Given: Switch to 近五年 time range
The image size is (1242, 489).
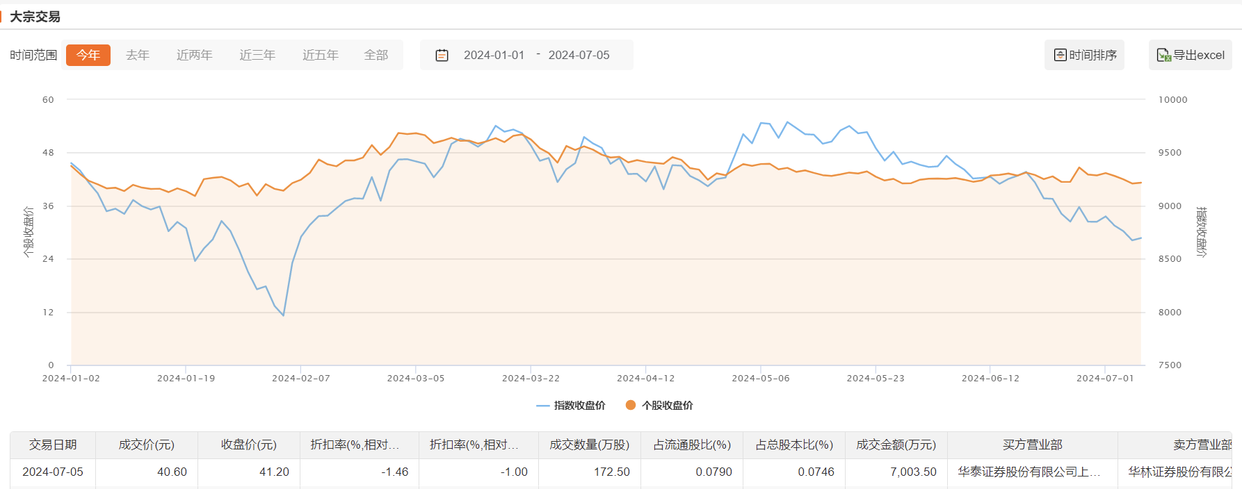Looking at the screenshot, I should coord(321,55).
